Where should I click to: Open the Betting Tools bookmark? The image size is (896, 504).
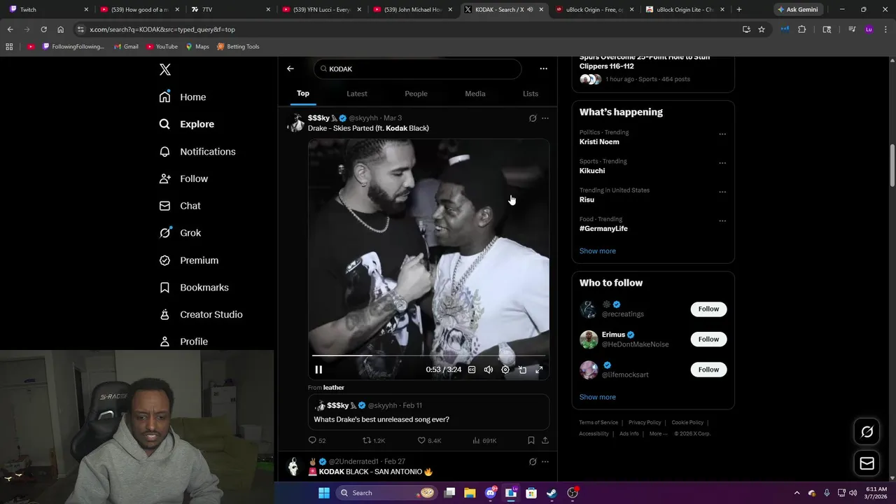[x=238, y=46]
